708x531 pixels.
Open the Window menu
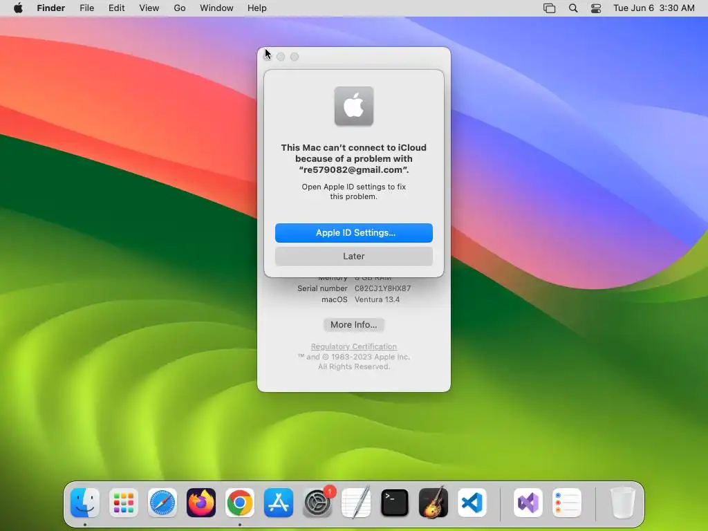click(x=216, y=8)
